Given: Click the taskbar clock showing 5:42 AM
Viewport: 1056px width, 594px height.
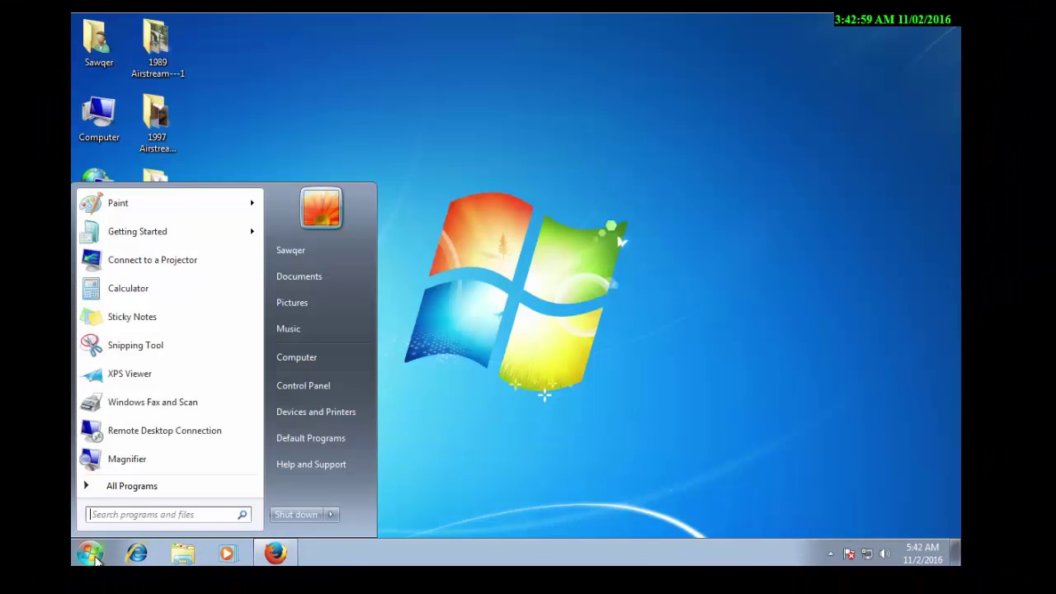Looking at the screenshot, I should tap(922, 554).
